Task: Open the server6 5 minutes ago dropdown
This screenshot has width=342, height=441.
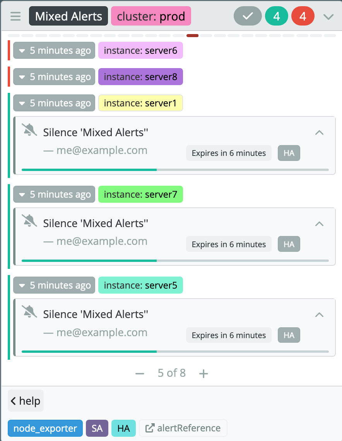Action: 54,50
